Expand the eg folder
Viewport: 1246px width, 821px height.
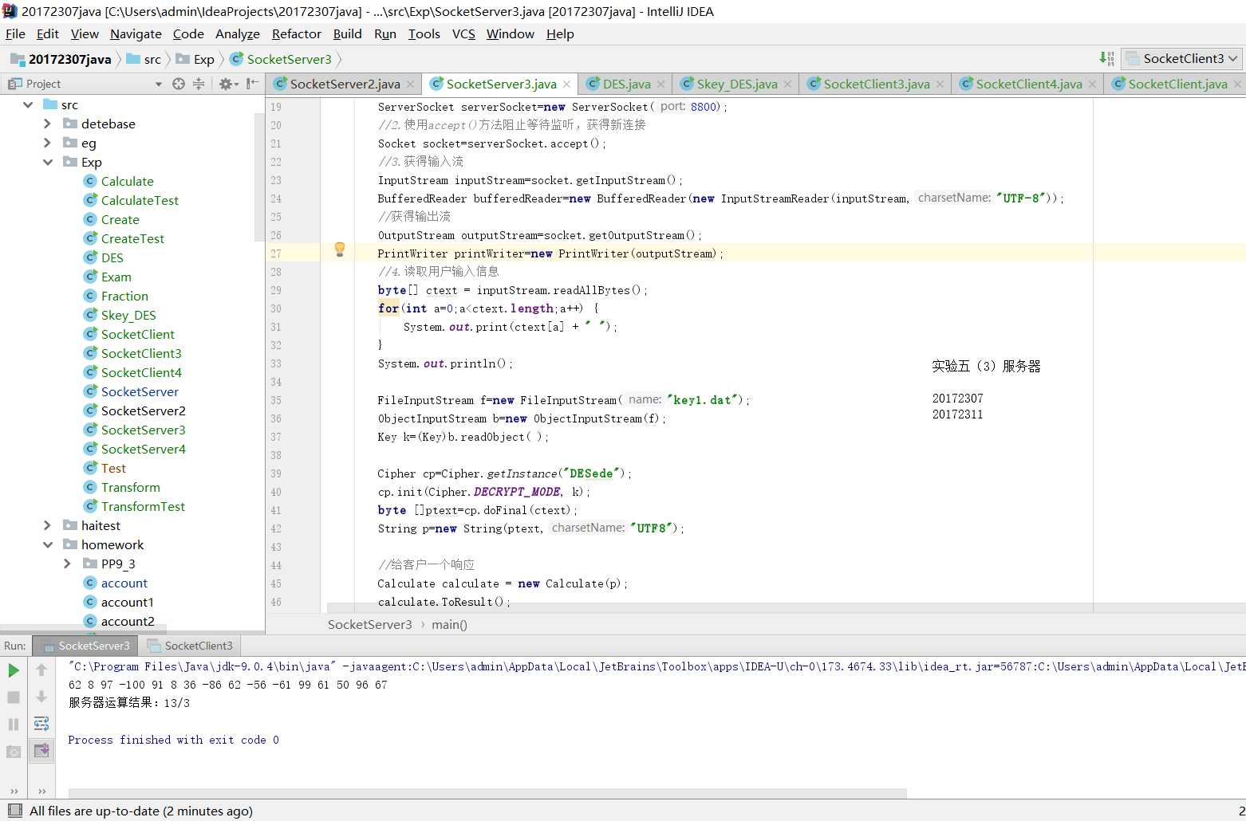click(47, 143)
